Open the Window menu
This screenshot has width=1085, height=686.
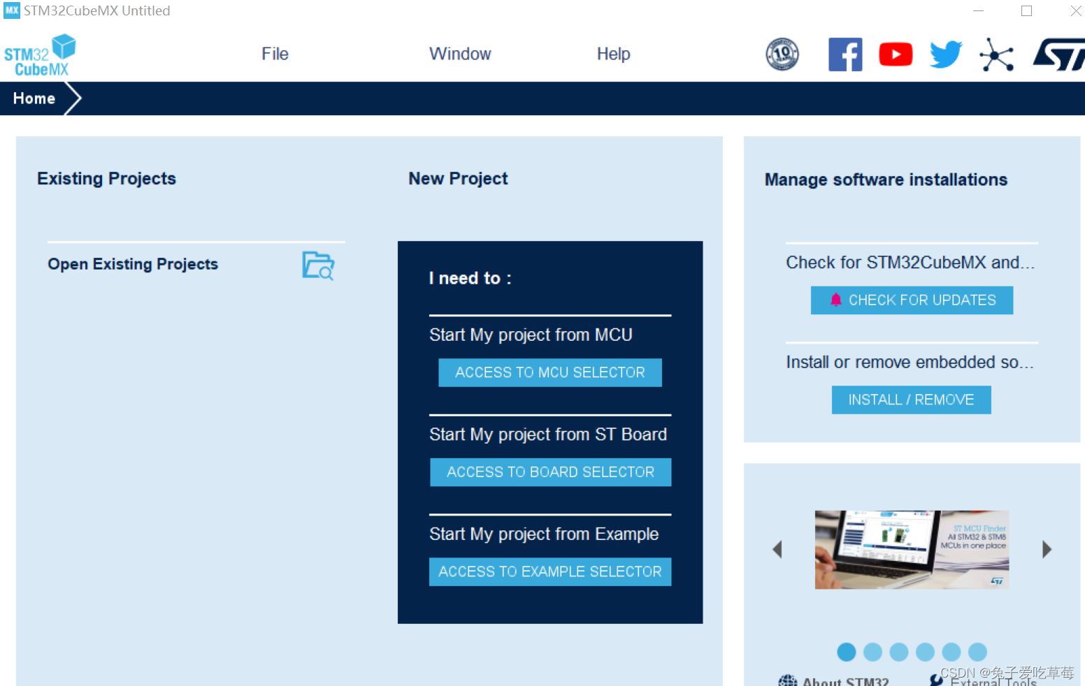460,54
